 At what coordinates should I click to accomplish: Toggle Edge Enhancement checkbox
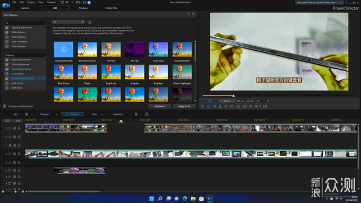[7, 60]
